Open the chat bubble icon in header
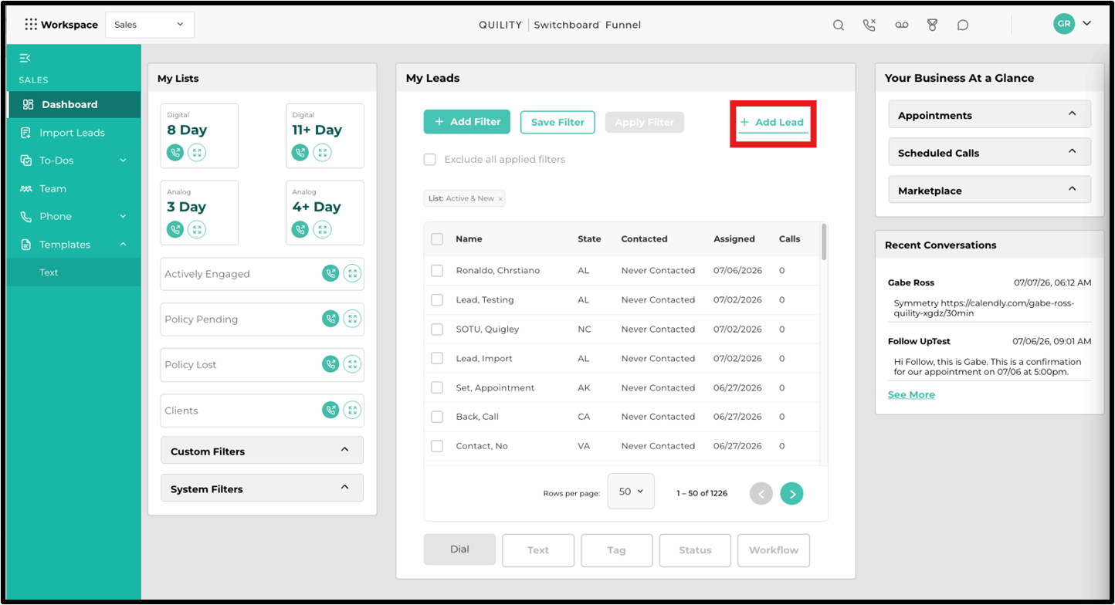This screenshot has height=605, width=1115. pyautogui.click(x=963, y=25)
